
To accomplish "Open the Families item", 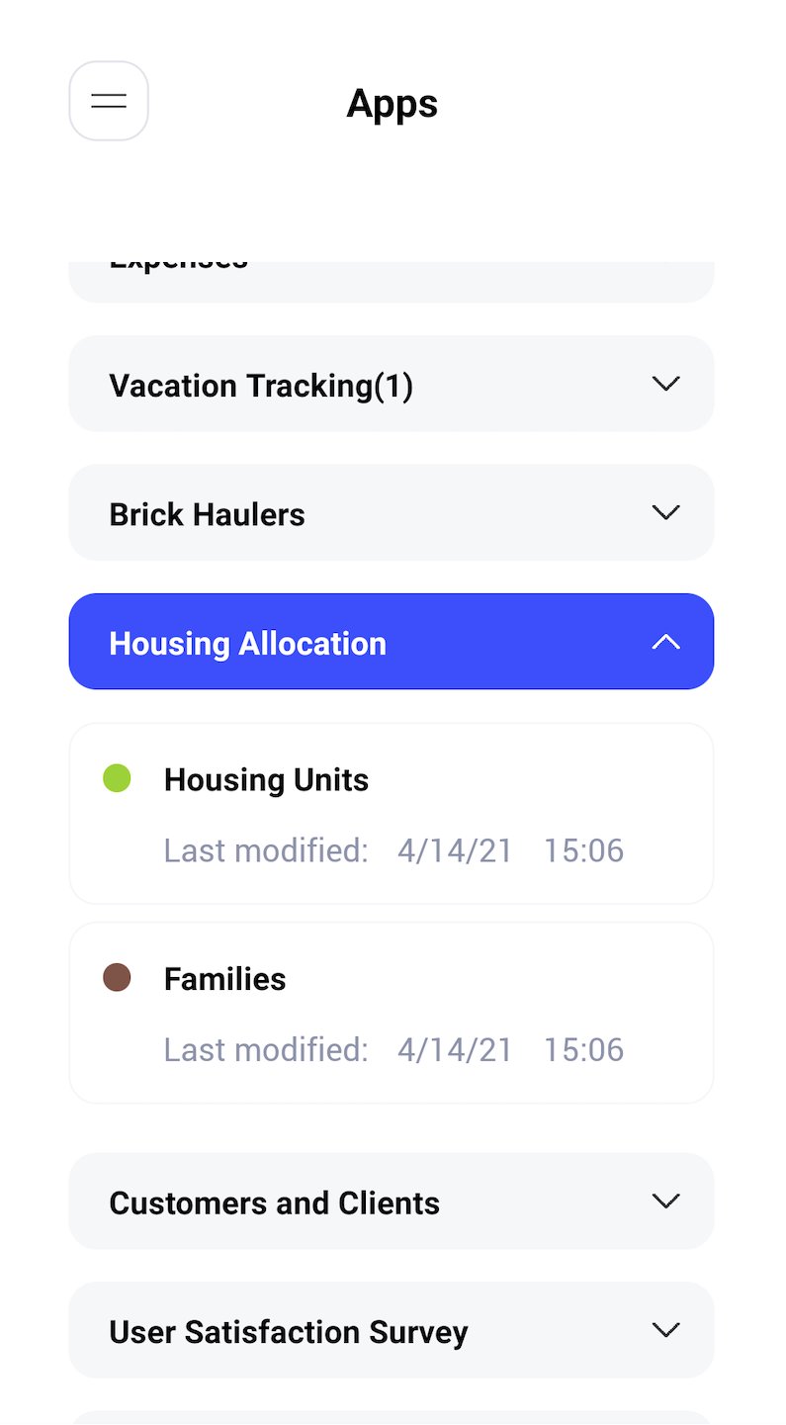I will click(224, 979).
